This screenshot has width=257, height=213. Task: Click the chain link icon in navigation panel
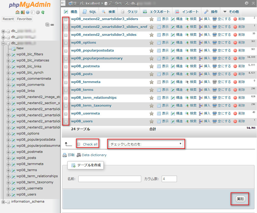click(x=52, y=25)
